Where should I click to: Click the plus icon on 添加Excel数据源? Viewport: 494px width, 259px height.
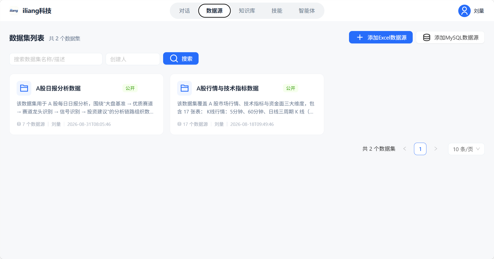tap(360, 37)
